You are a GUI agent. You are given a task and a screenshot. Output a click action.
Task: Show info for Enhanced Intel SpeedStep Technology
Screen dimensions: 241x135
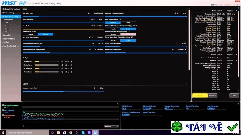click(x=134, y=25)
